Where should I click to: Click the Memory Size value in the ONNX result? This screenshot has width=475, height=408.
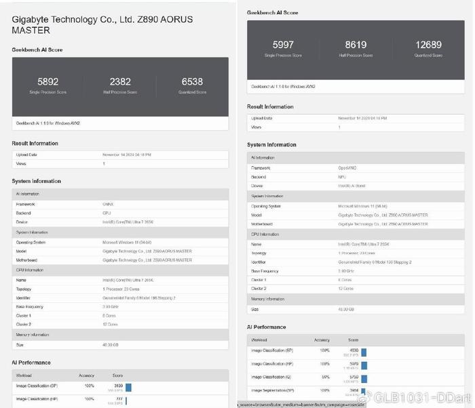click(x=111, y=345)
